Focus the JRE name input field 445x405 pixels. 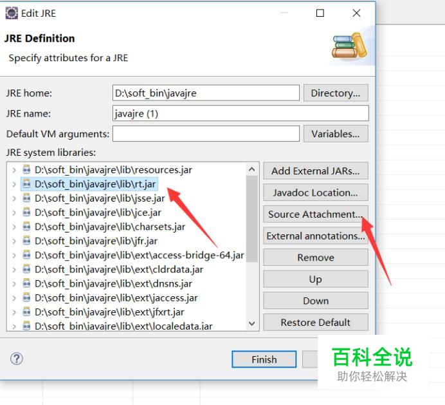[241, 113]
